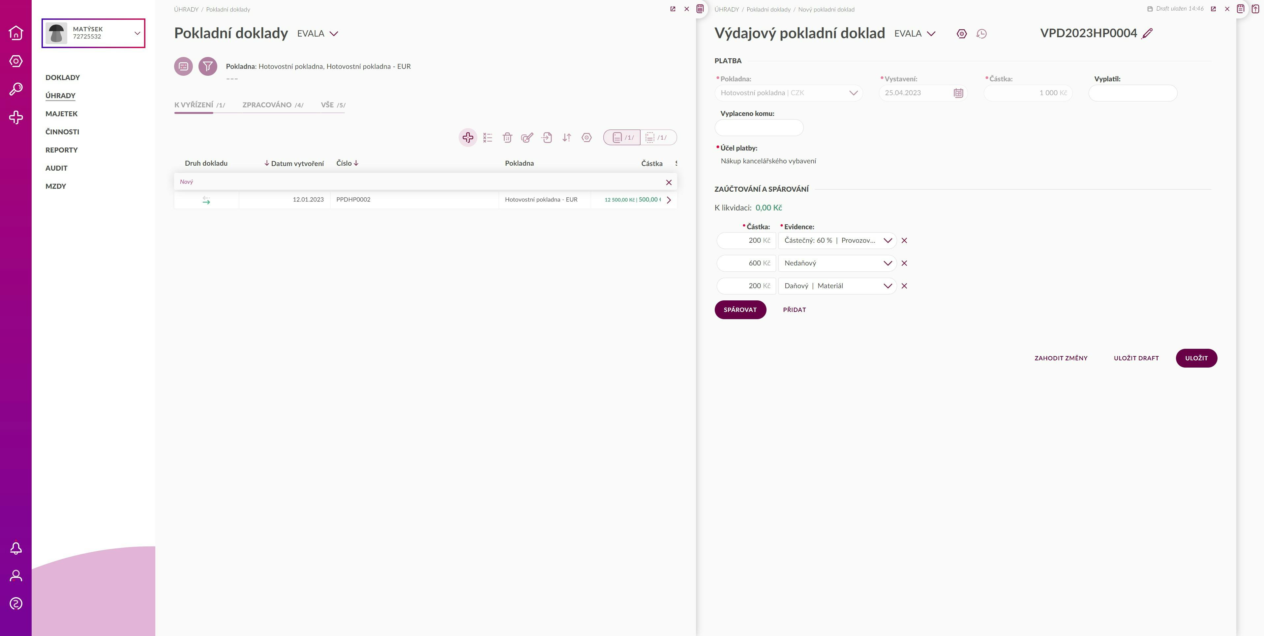
Task: Open ČINNOSTI menu section
Action: click(62, 132)
